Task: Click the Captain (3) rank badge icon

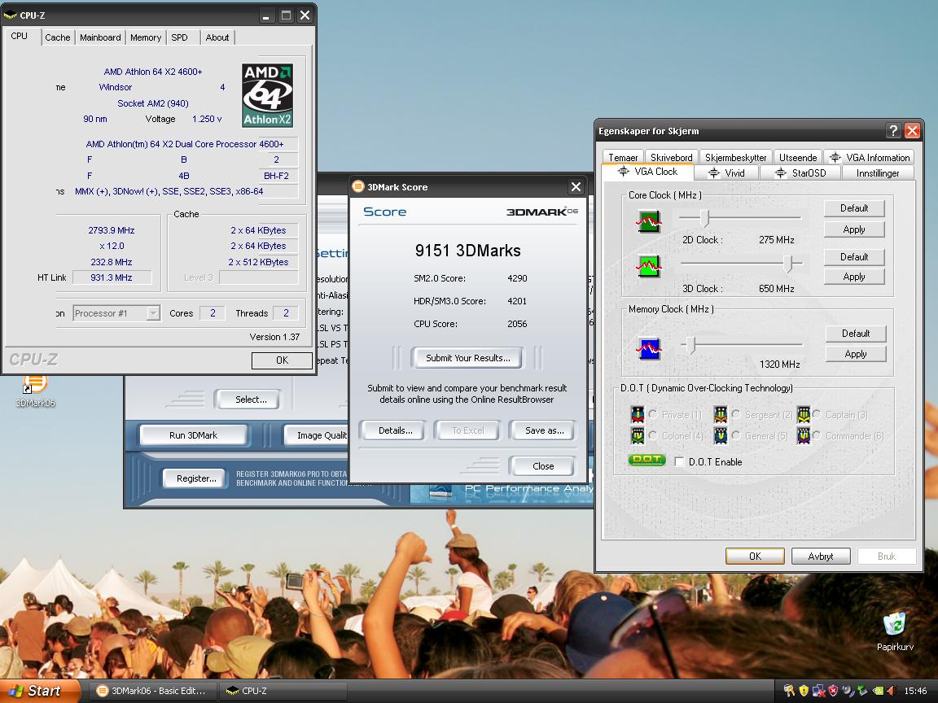Action: [x=803, y=414]
